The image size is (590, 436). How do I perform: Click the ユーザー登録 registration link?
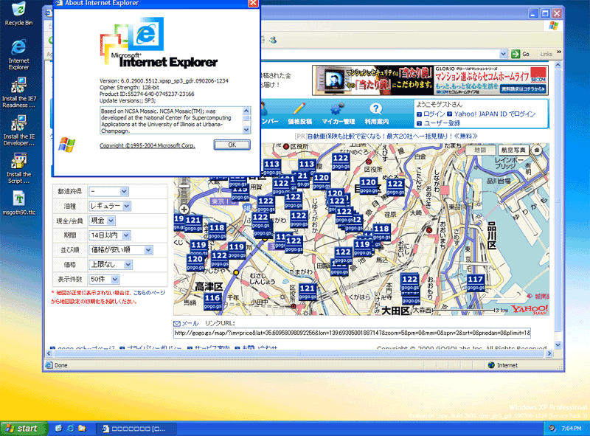pyautogui.click(x=442, y=123)
